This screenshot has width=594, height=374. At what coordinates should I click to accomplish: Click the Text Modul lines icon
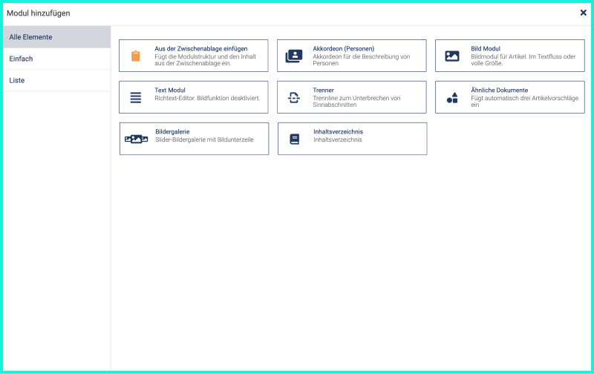coord(136,97)
